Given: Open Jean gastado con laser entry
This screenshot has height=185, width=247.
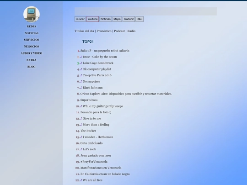Looking at the screenshot, I should 96,155.
